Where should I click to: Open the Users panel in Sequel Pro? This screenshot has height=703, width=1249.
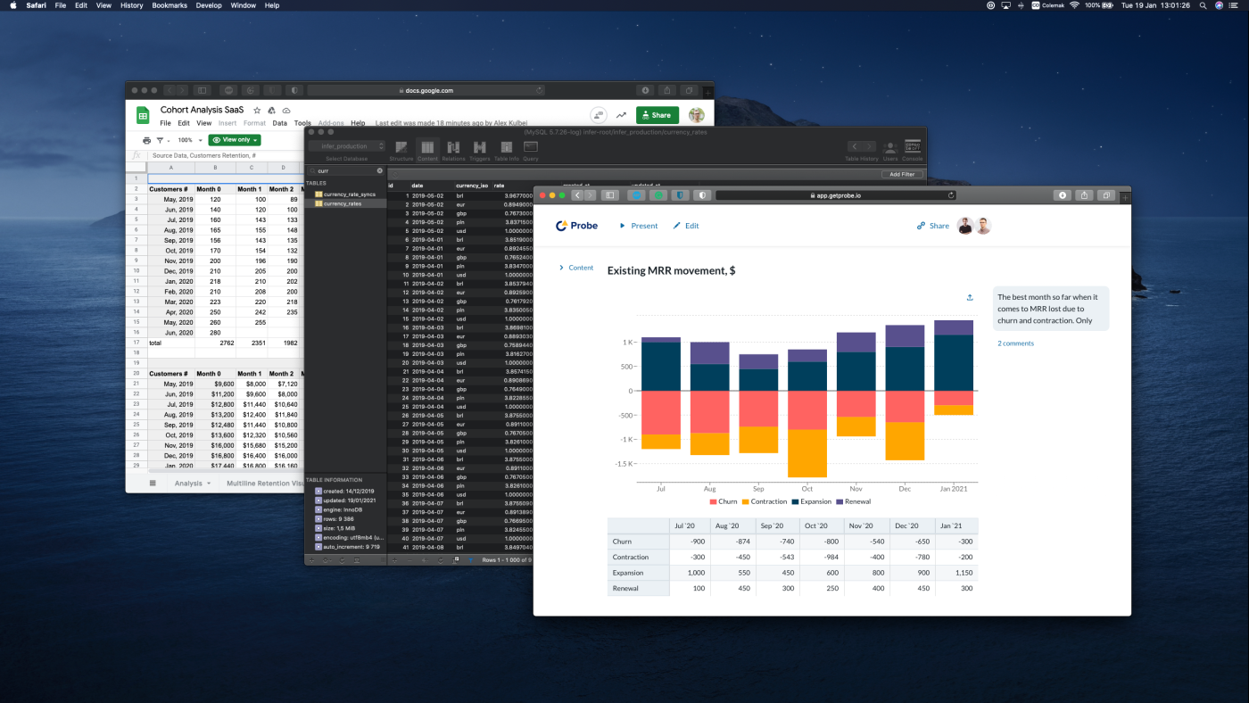pos(890,150)
